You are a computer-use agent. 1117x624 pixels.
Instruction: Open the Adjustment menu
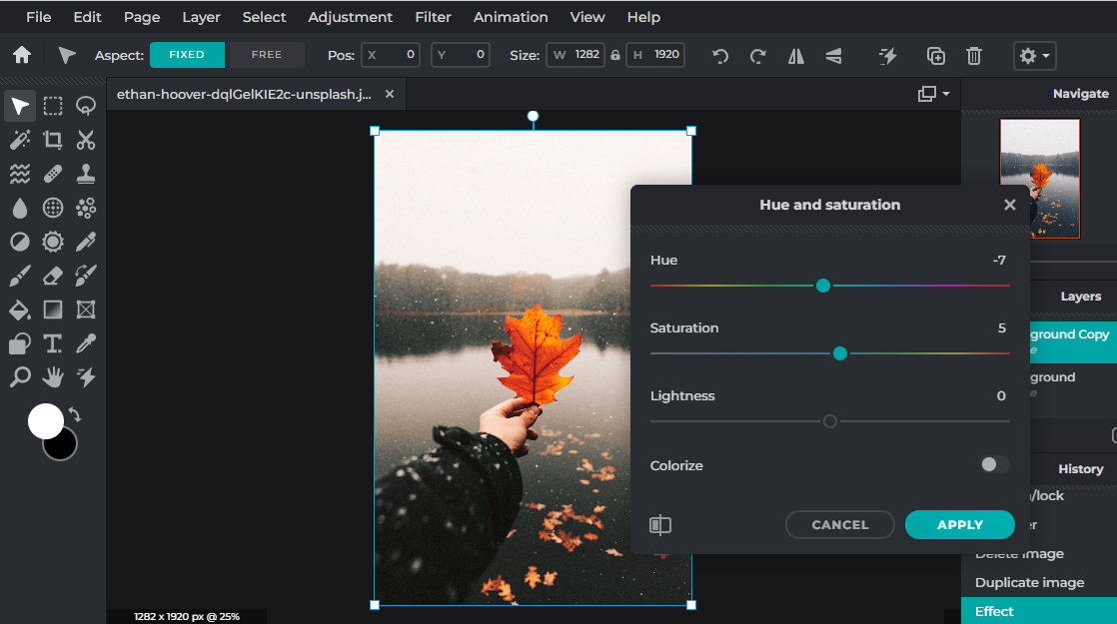[351, 17]
